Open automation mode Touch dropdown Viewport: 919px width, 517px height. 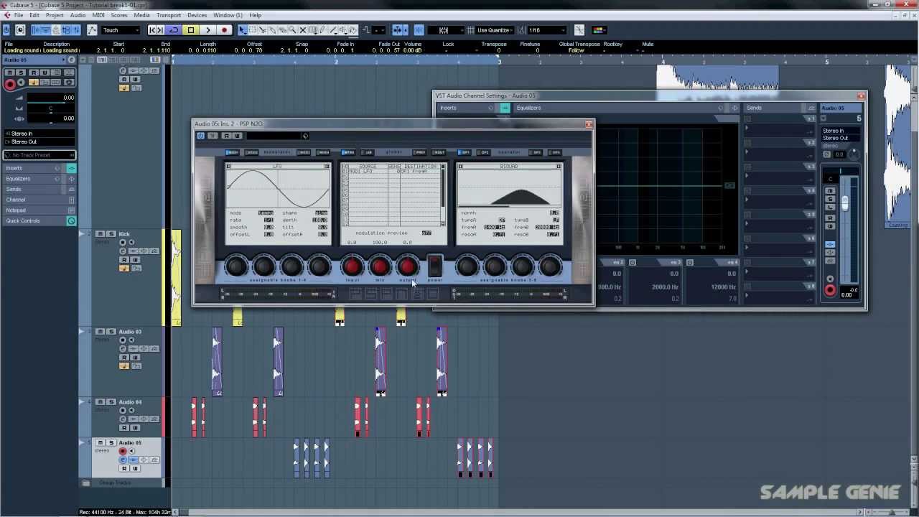tap(121, 30)
